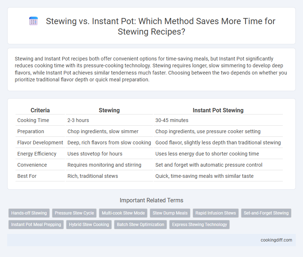Viewport: 303px width, 257px height.
Task: Select the Flavor Development row label
Action: pyautogui.click(x=40, y=143)
